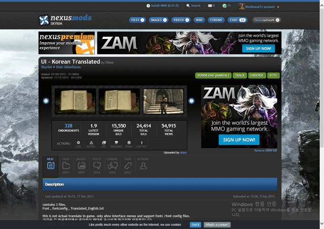This screenshot has width=324, height=229.
Task: Click the nexuspremium banner
Action: [67, 43]
